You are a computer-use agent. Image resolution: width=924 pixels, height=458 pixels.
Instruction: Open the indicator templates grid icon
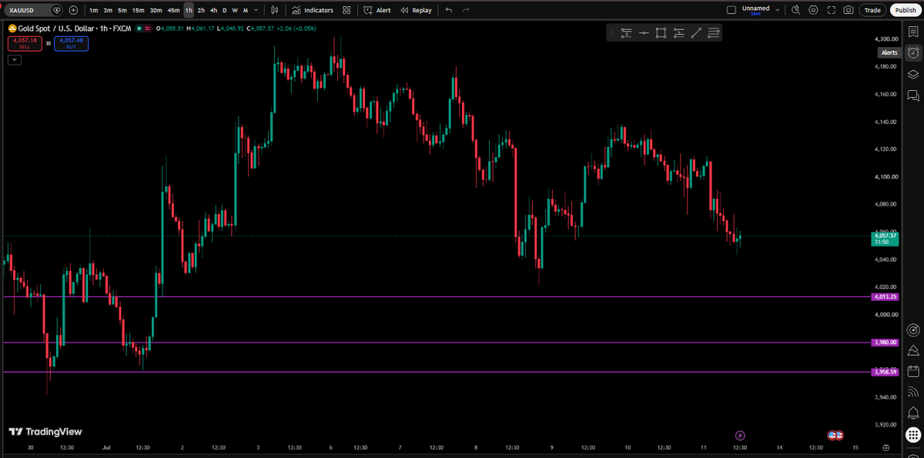pos(346,10)
